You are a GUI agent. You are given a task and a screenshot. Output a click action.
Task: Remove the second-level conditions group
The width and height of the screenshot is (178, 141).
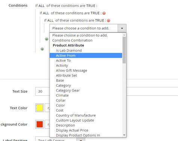[104, 13]
